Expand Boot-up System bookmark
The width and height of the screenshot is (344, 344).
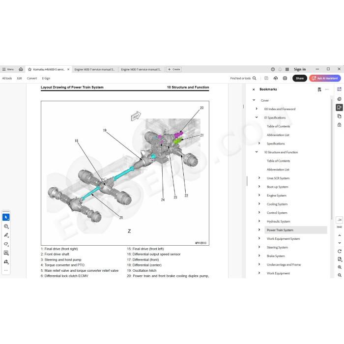(x=259, y=186)
